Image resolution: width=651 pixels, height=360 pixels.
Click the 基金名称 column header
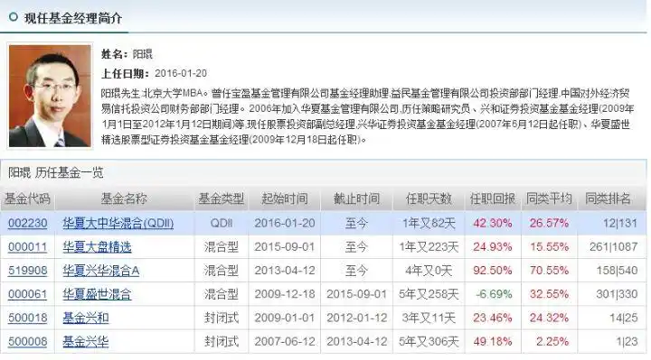pos(124,198)
